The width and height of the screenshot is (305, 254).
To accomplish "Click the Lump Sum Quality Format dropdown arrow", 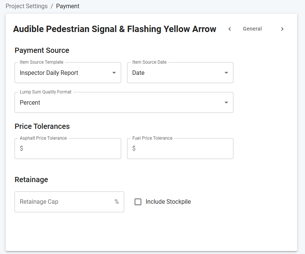I will [x=226, y=102].
